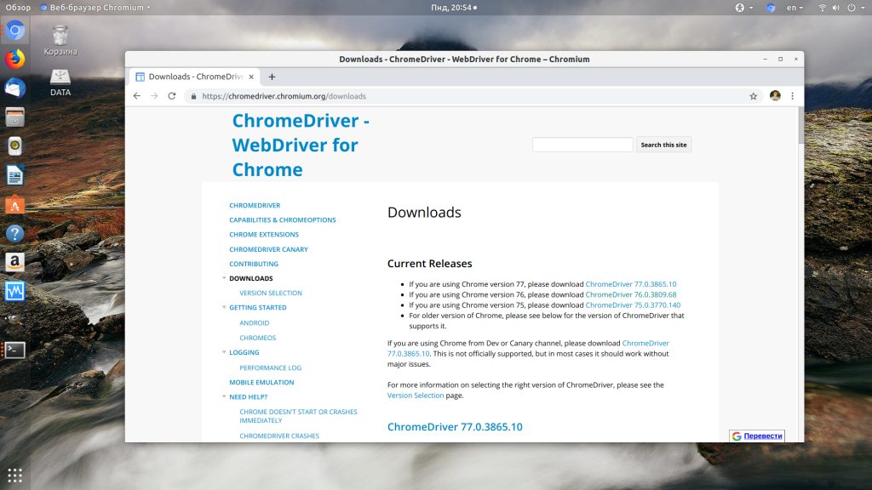Image resolution: width=872 pixels, height=490 pixels.
Task: Open the en keyboard layout dropdown
Action: point(795,8)
